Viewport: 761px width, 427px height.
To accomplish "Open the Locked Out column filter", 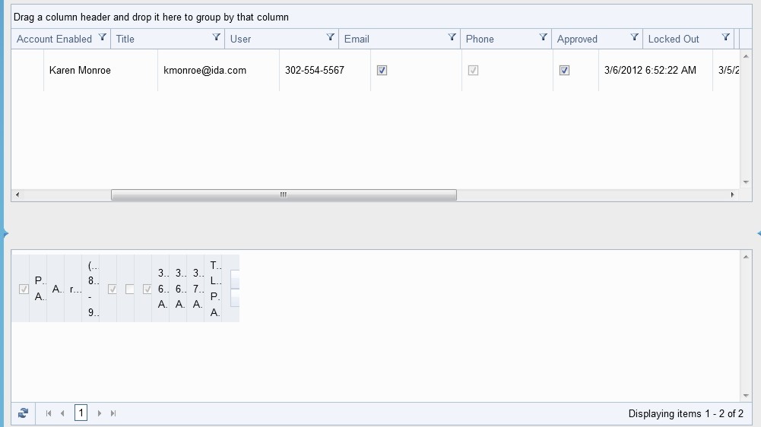I will click(725, 37).
